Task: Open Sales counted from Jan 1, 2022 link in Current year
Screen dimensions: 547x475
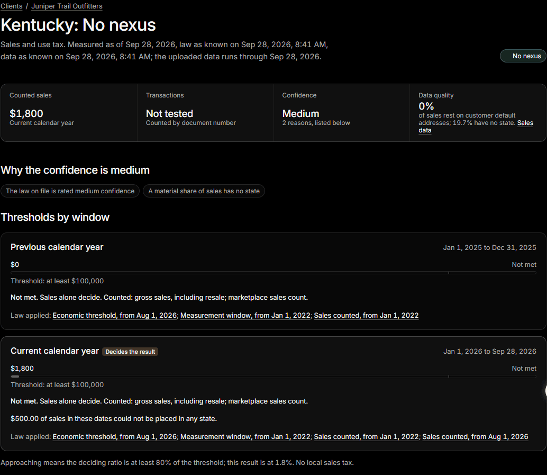Action: 366,436
